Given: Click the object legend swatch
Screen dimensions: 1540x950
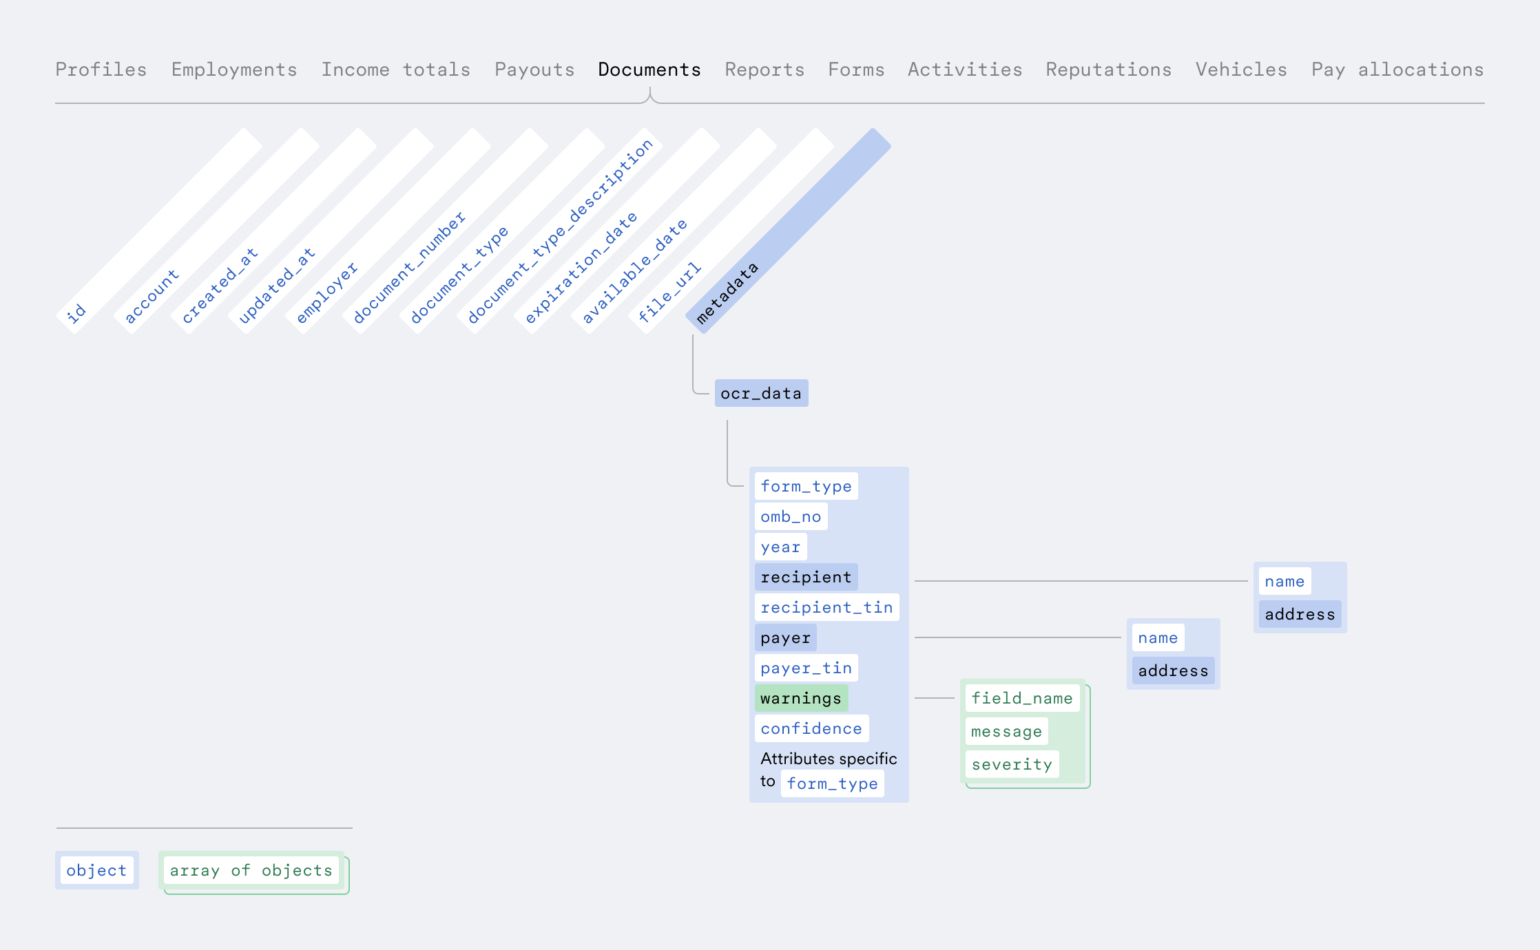Looking at the screenshot, I should click(x=96, y=870).
